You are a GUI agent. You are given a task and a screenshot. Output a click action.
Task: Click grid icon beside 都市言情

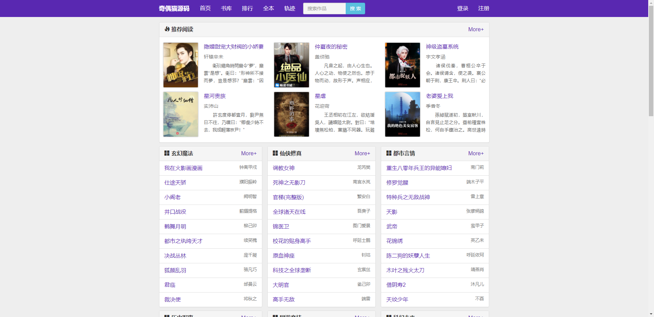point(389,153)
